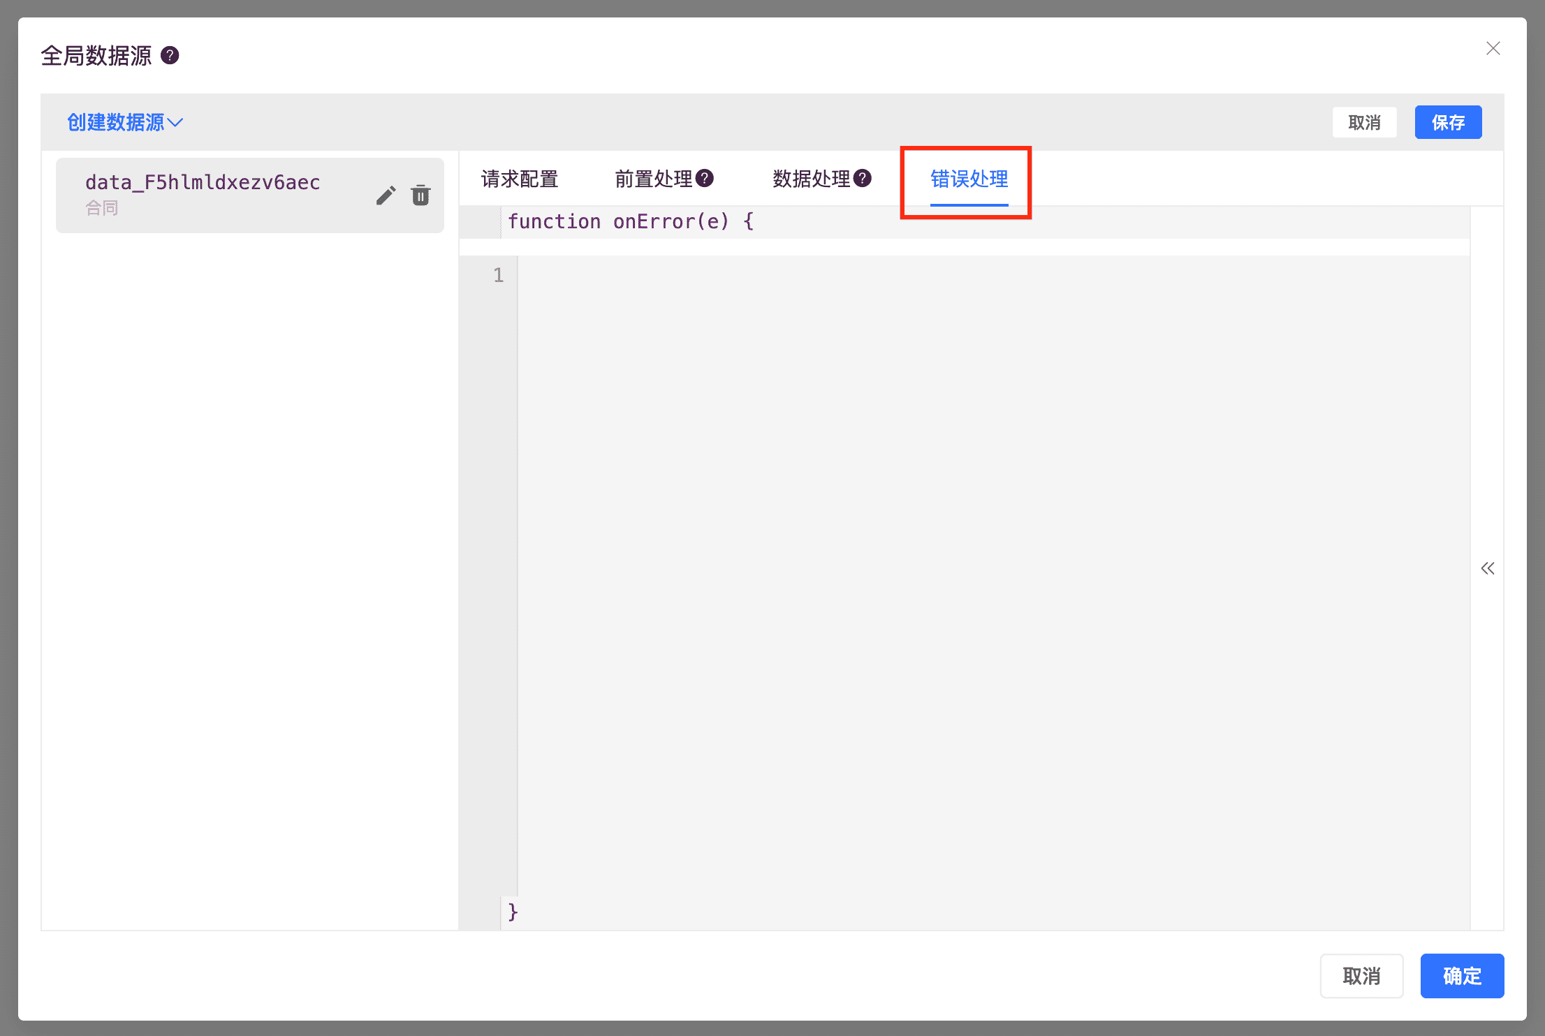
Task: Close the 全局数据源 dialog with the X
Action: point(1493,48)
